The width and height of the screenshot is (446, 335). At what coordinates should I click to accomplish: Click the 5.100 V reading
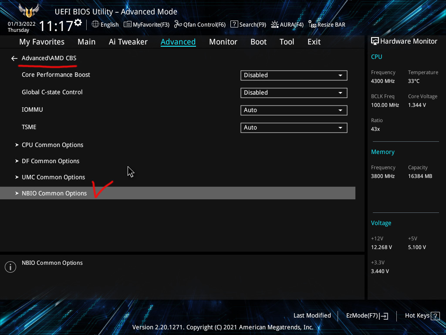click(x=417, y=247)
